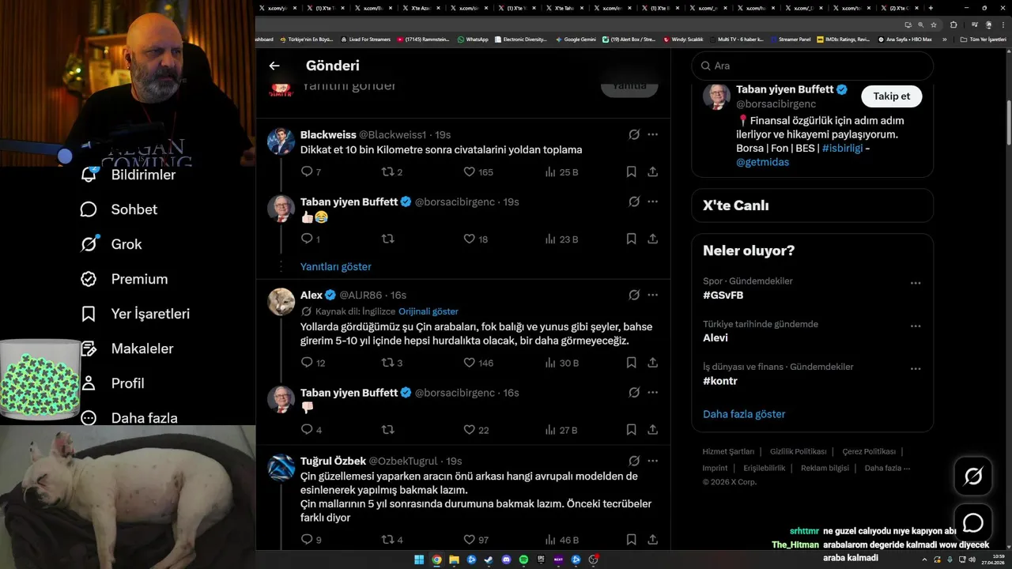
Task: Bookmark Alex's post
Action: click(x=631, y=363)
